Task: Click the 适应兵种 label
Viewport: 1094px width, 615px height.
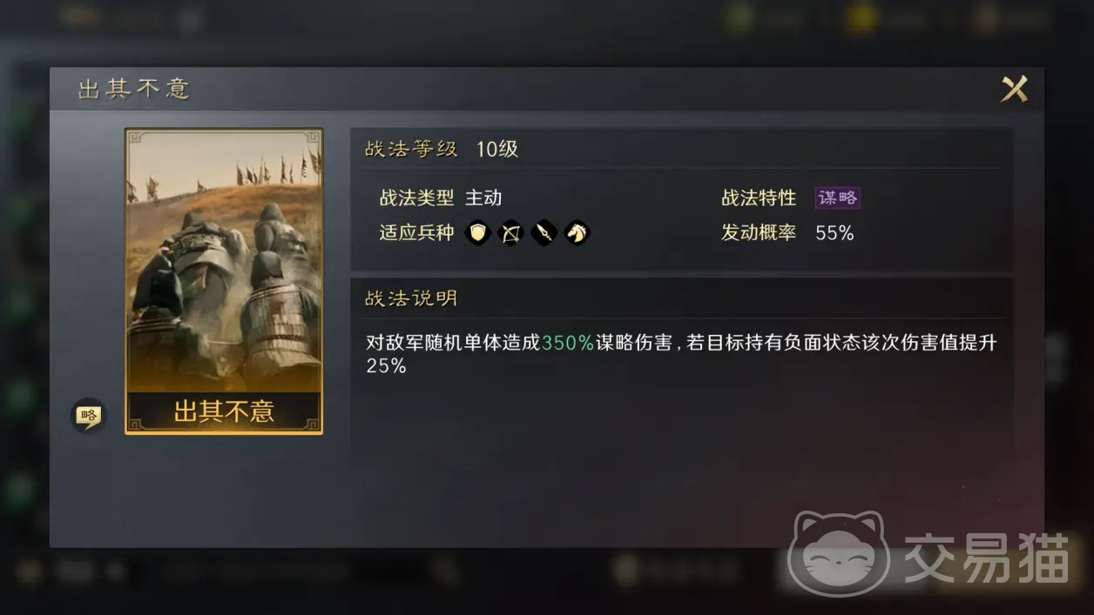Action: tap(416, 232)
